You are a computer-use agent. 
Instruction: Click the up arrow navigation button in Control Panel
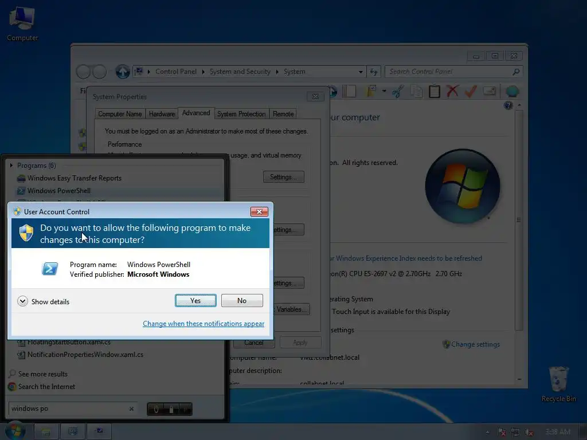(122, 72)
